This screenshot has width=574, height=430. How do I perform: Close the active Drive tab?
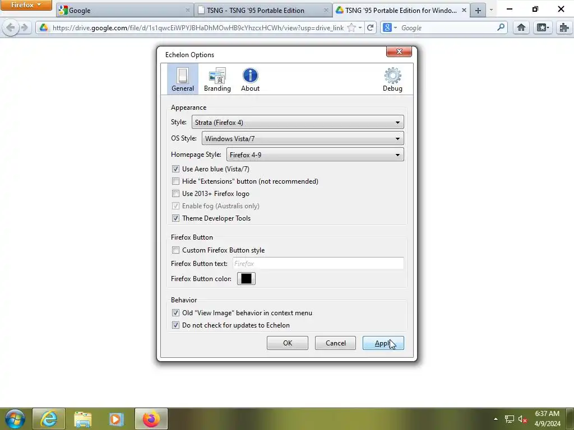coord(464,10)
